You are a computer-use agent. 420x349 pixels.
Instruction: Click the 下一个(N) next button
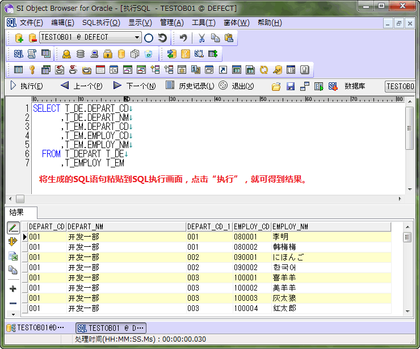pos(134,86)
